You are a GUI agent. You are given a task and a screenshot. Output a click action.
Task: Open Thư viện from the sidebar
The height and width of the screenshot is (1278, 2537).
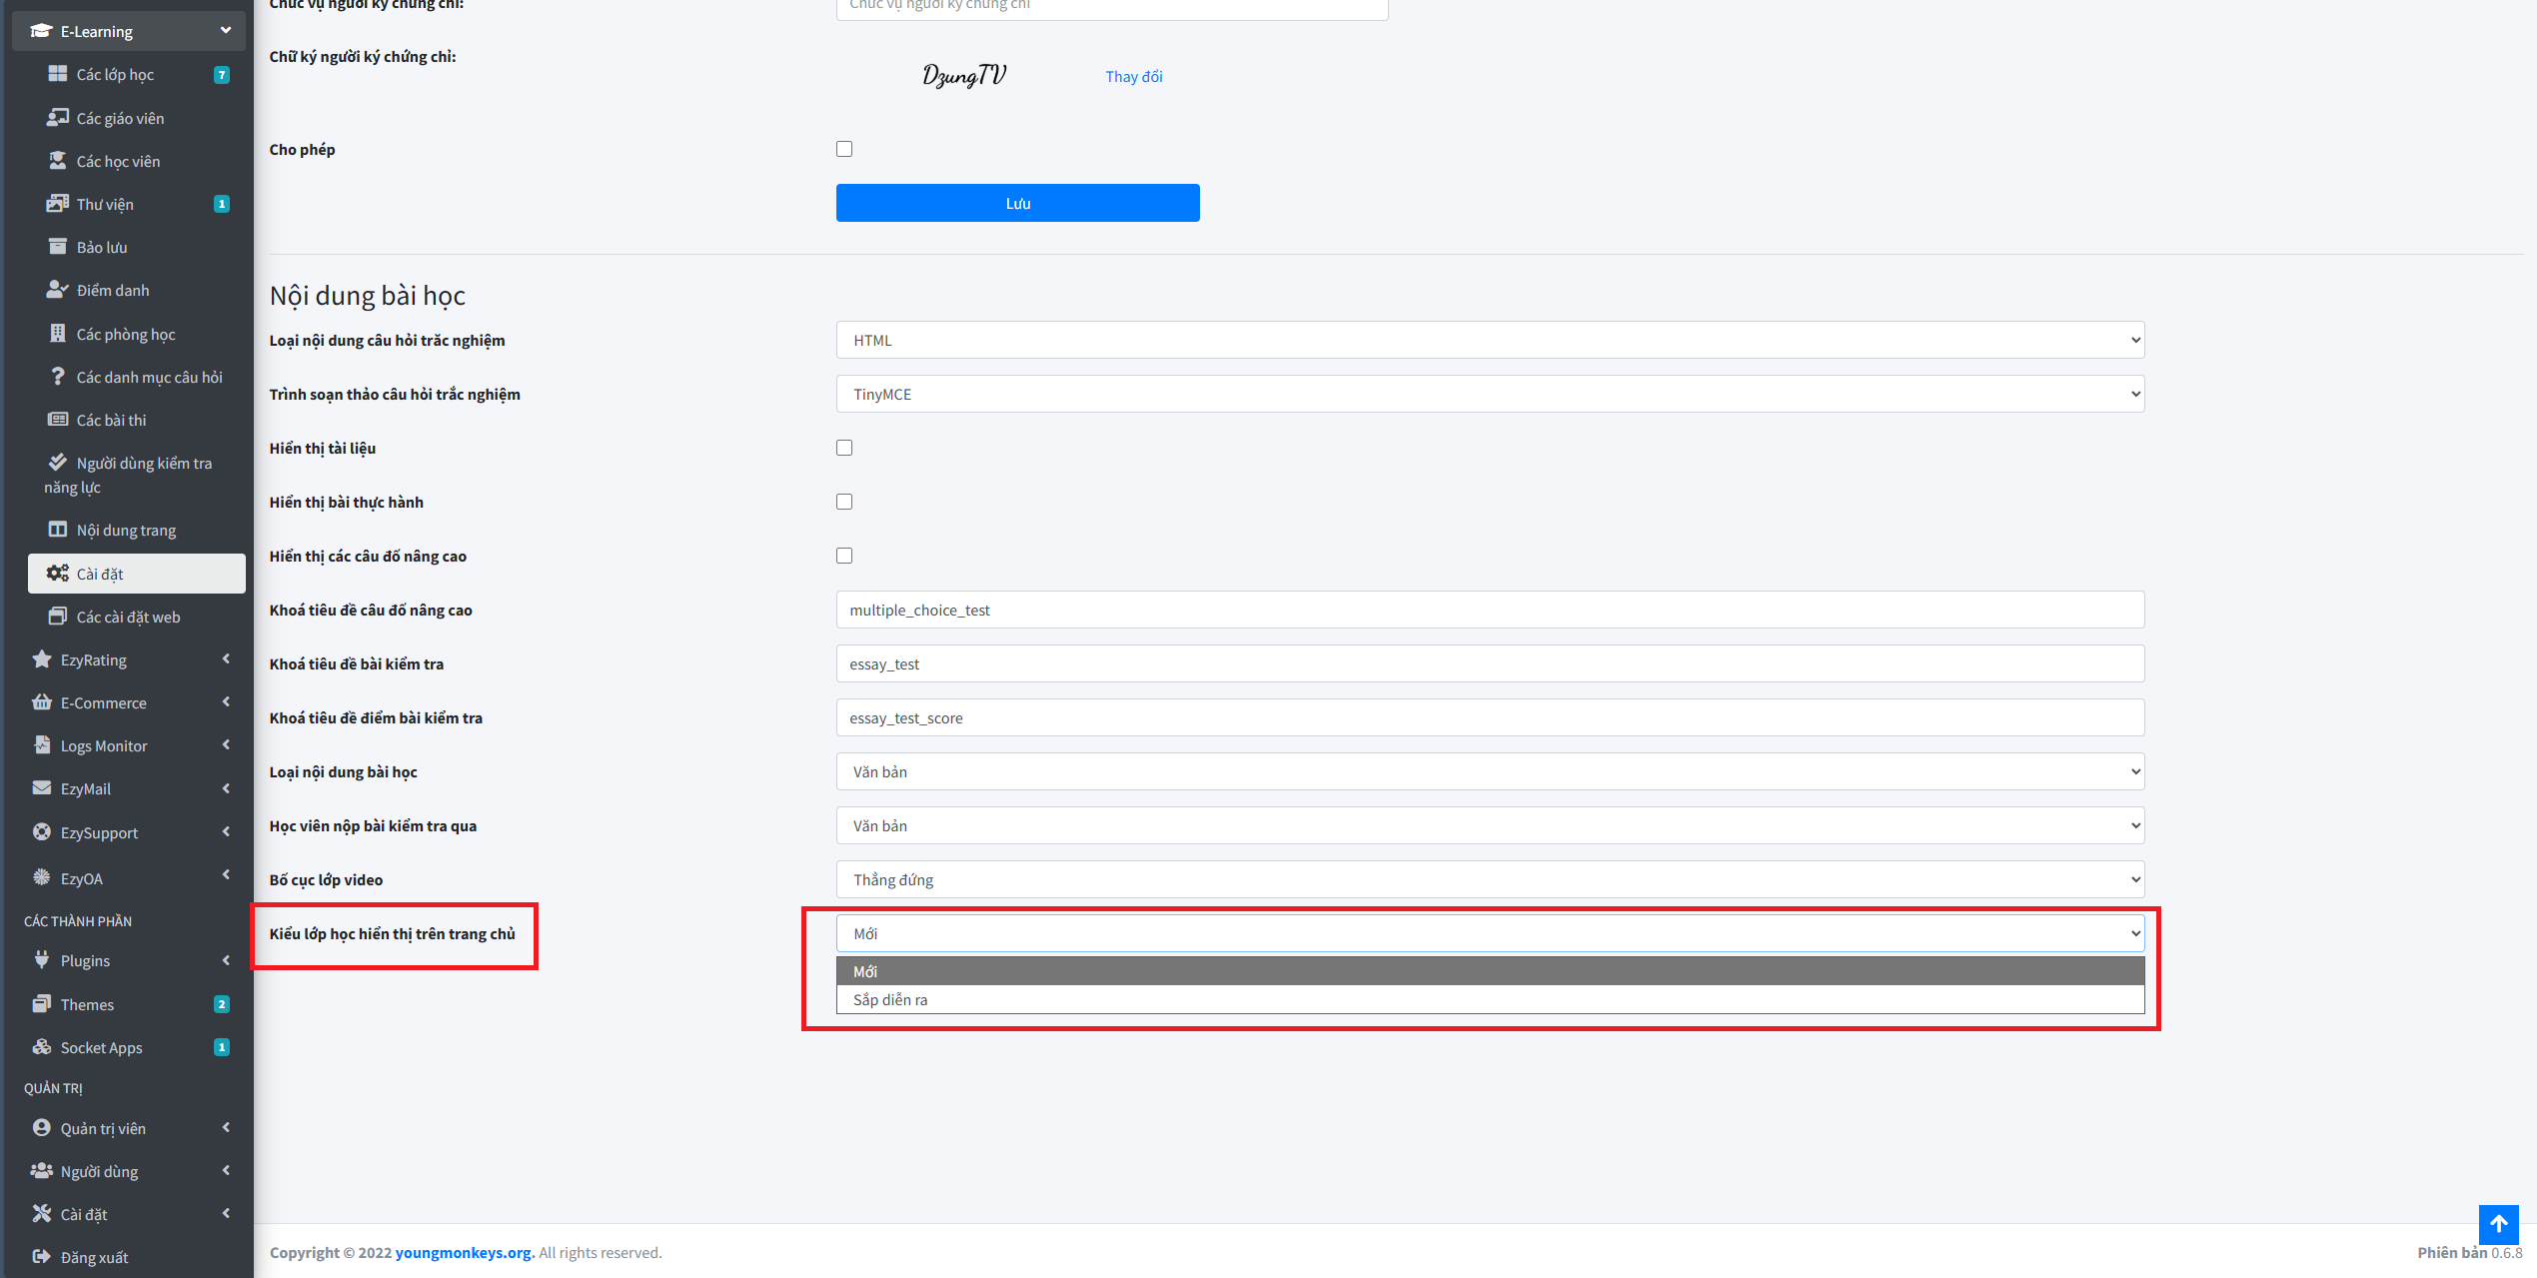pyautogui.click(x=105, y=204)
